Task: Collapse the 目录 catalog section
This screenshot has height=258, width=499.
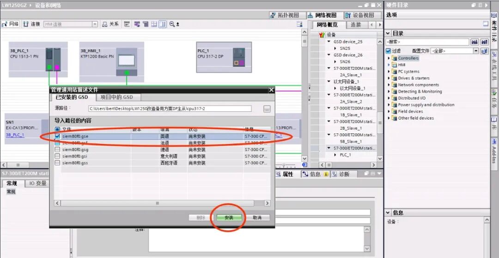Action: tap(388, 33)
